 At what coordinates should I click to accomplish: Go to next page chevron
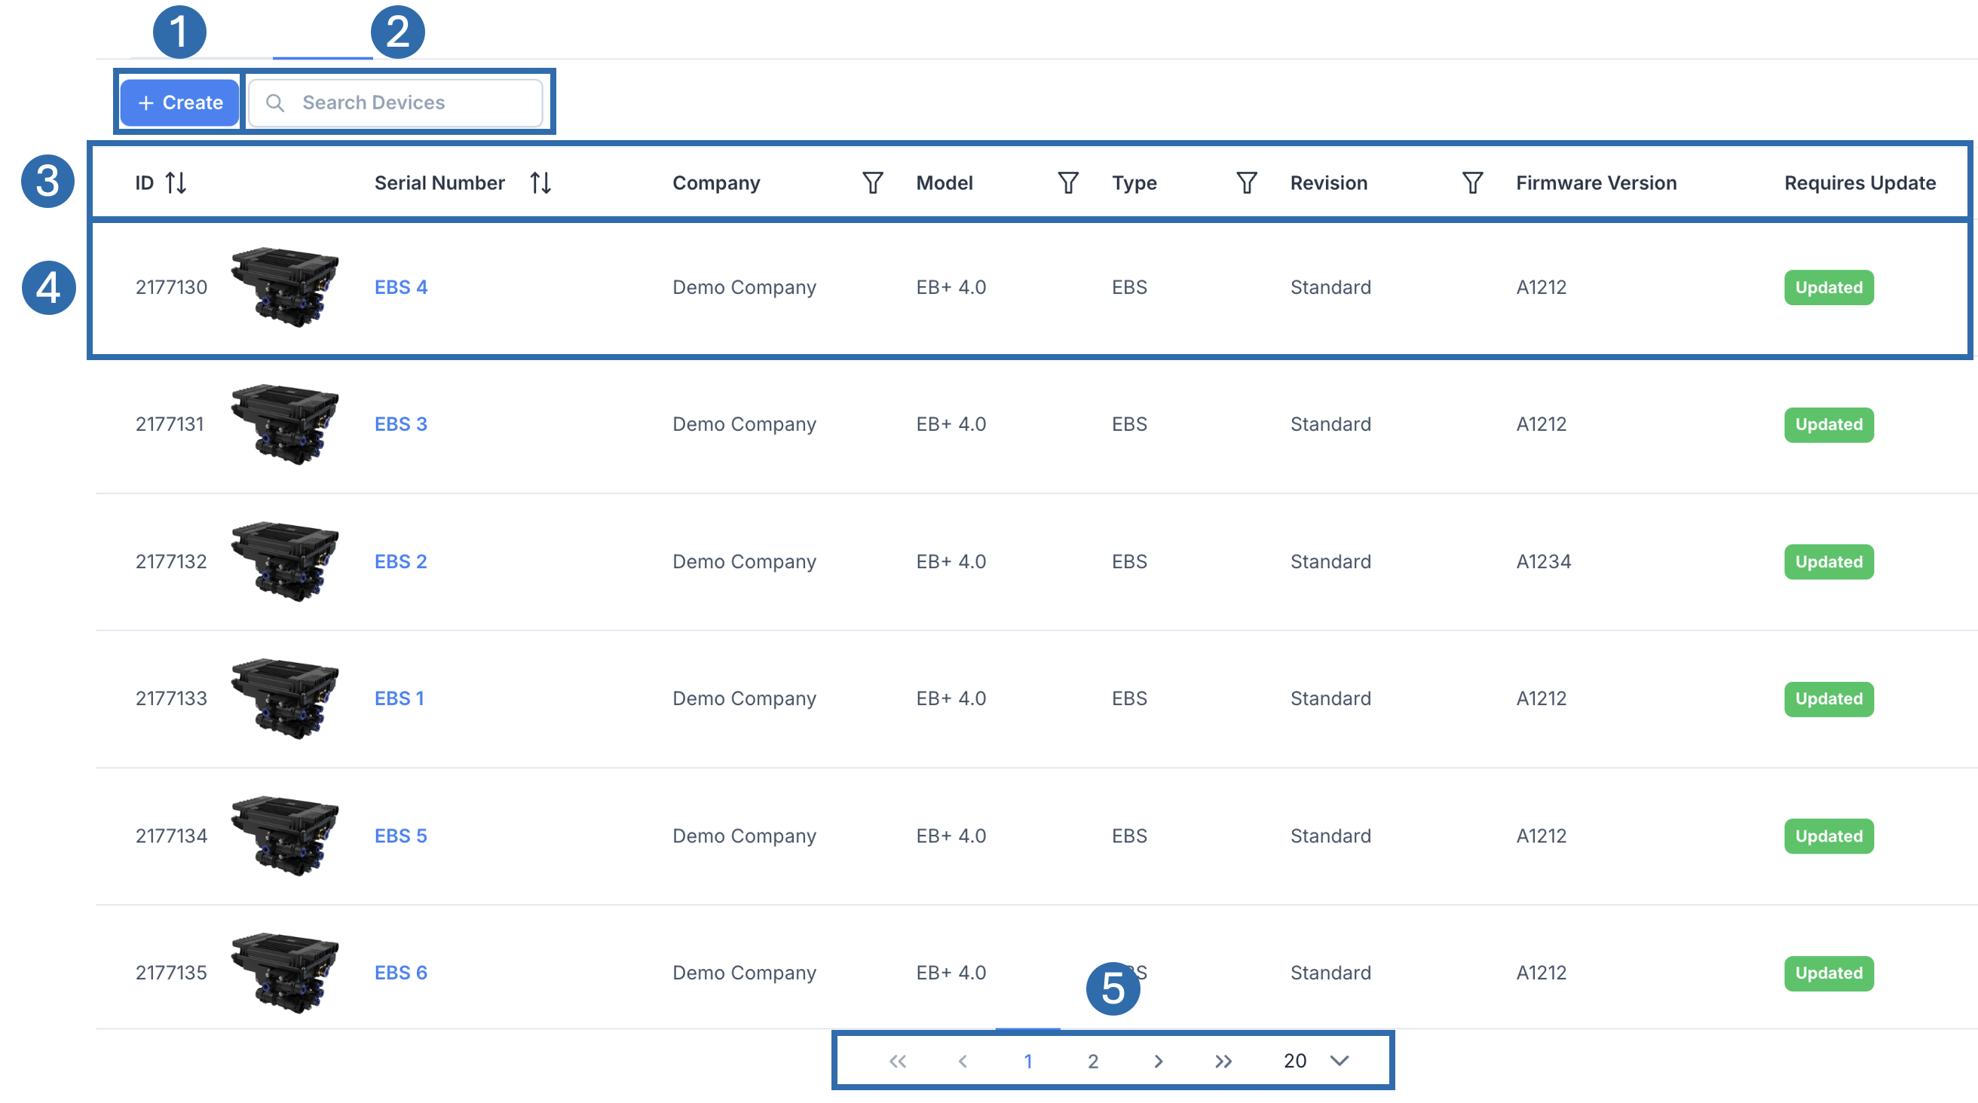click(x=1158, y=1061)
